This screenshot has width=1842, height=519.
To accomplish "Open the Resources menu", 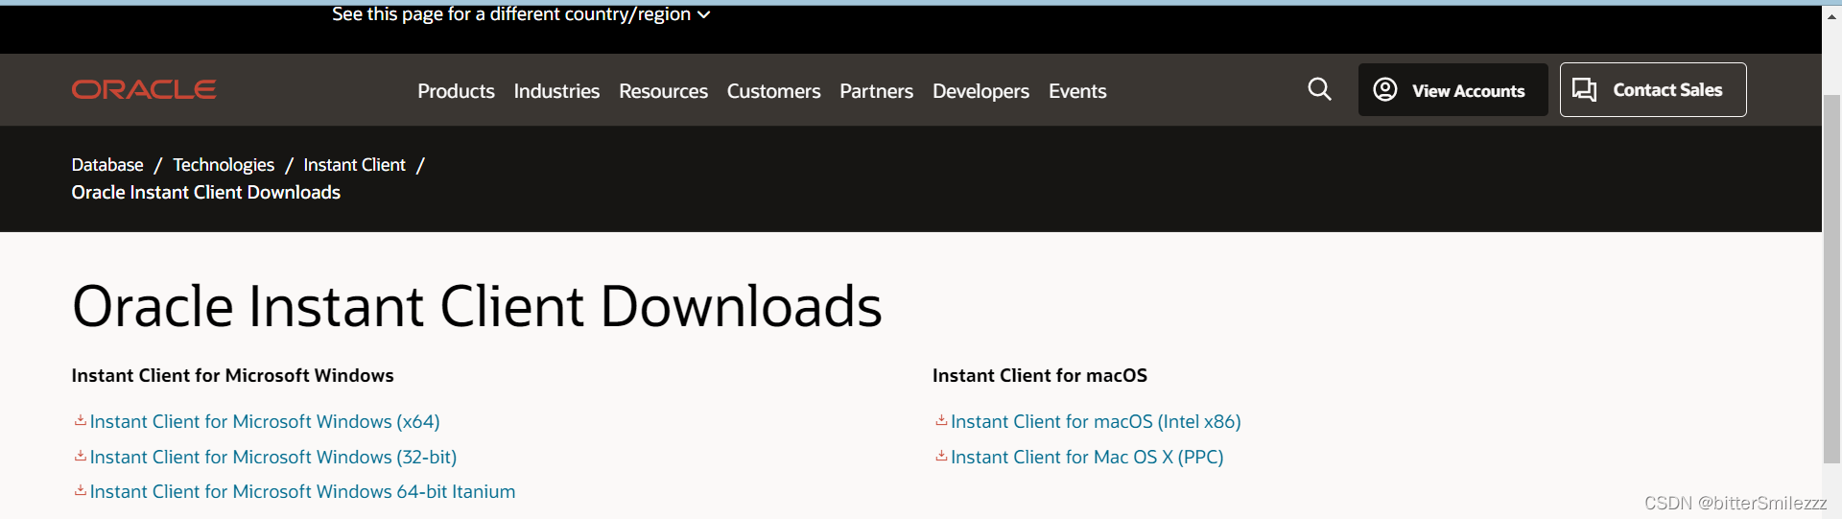I will (x=663, y=91).
